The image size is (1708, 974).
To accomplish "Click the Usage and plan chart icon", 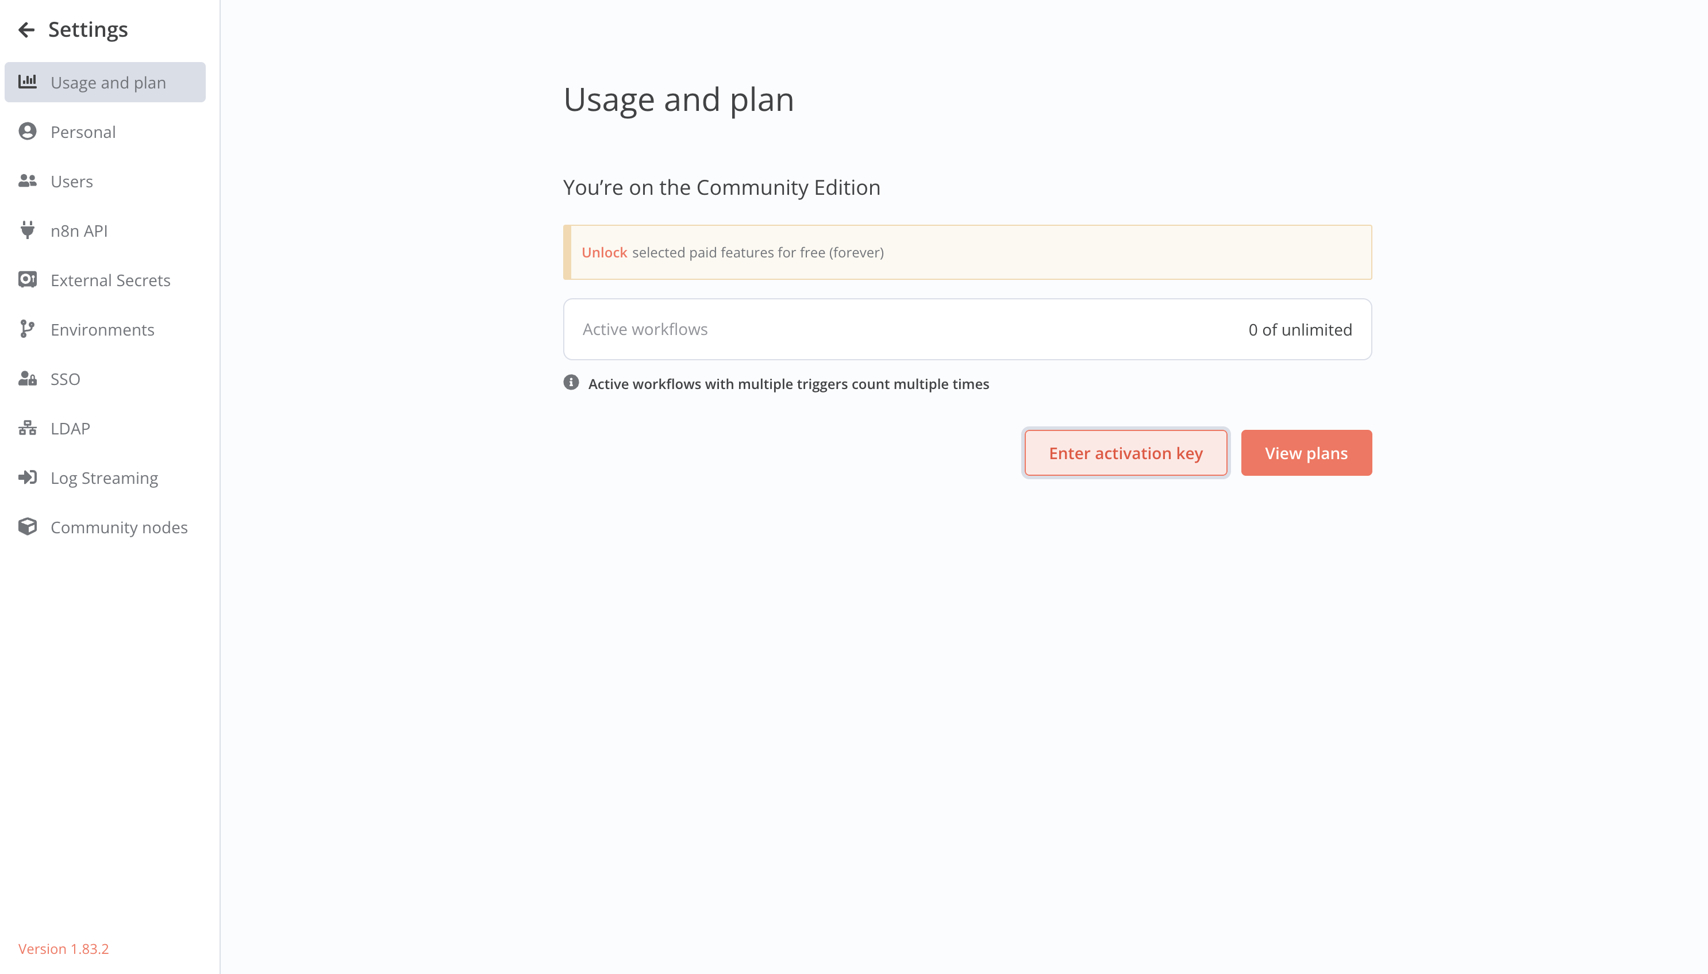I will pyautogui.click(x=28, y=82).
